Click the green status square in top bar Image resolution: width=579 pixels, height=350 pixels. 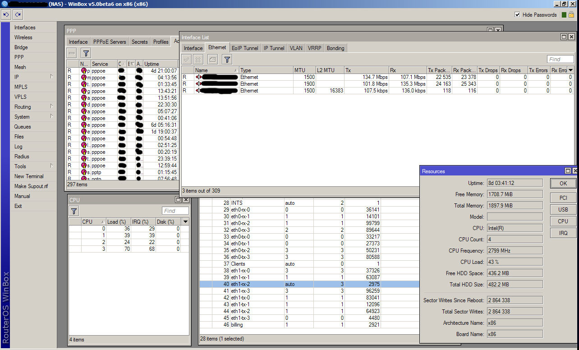click(x=564, y=15)
